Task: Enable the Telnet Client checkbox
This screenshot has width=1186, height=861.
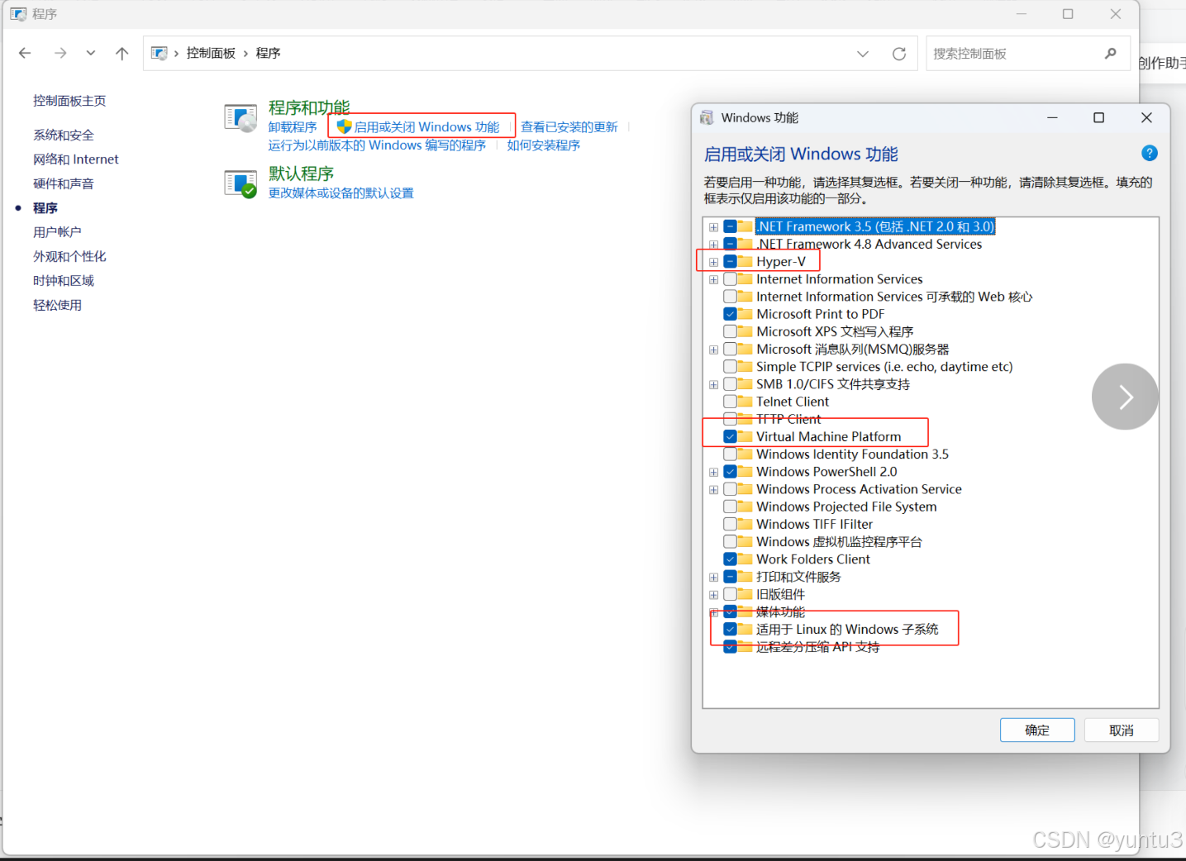Action: [731, 401]
